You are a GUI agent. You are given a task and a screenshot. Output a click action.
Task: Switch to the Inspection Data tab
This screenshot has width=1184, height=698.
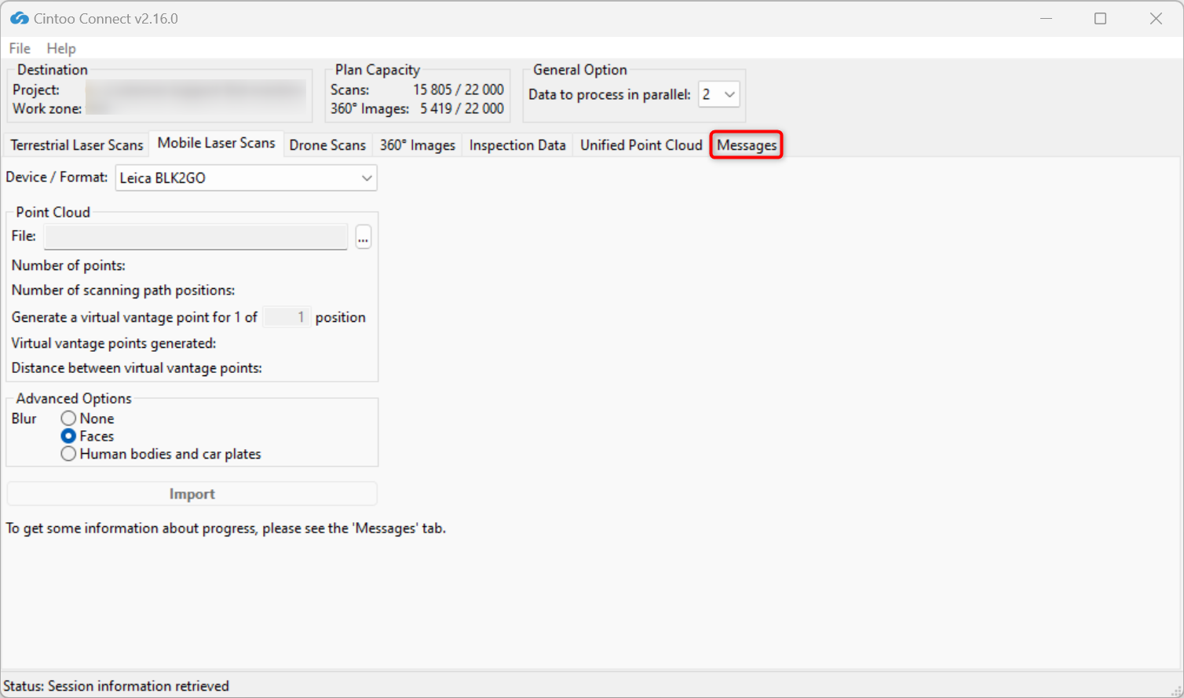coord(517,145)
